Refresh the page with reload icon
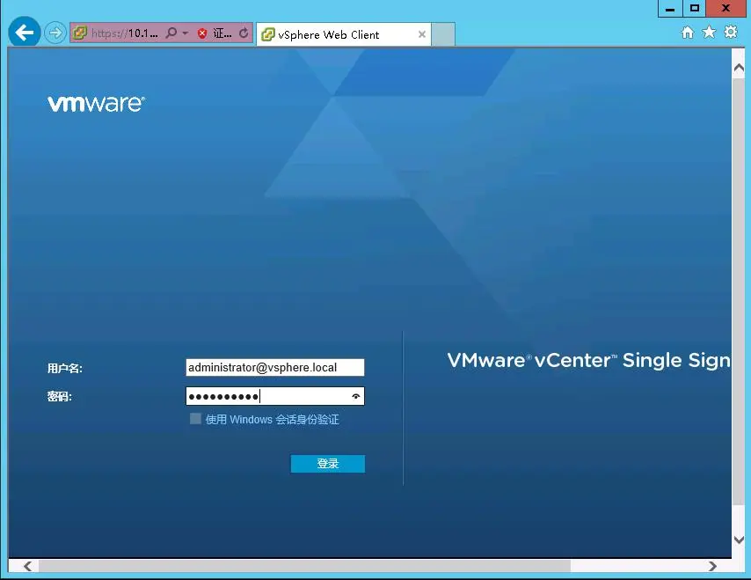The image size is (751, 580). (x=244, y=33)
